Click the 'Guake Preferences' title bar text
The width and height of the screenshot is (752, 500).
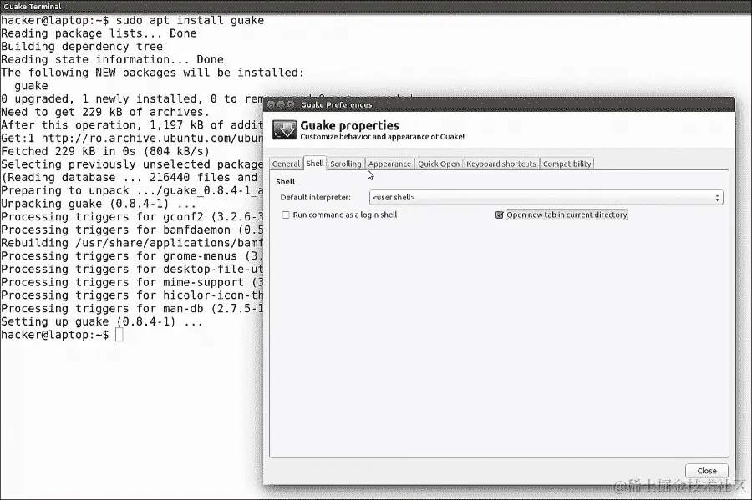click(336, 105)
